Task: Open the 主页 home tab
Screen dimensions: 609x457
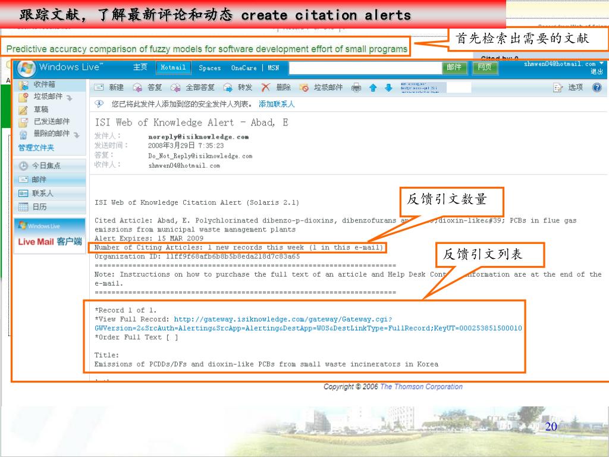Action: [140, 67]
